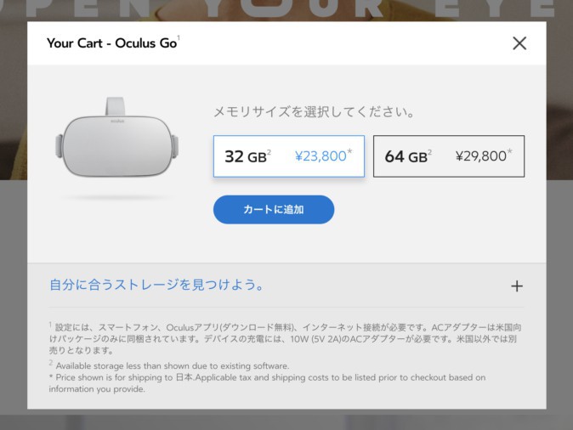Click the ¥23,800 price label
Image resolution: width=573 pixels, height=430 pixels.
point(320,156)
